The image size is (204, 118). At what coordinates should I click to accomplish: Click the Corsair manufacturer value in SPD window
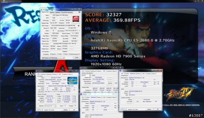pos(98,81)
